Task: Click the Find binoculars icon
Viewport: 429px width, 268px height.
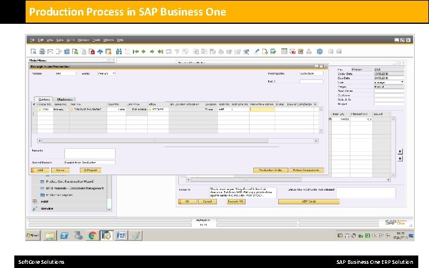Action: (119, 51)
